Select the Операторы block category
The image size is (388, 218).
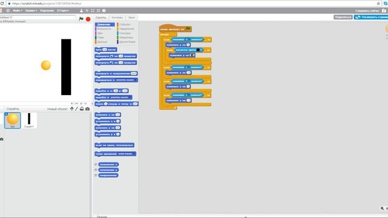(x=126, y=38)
